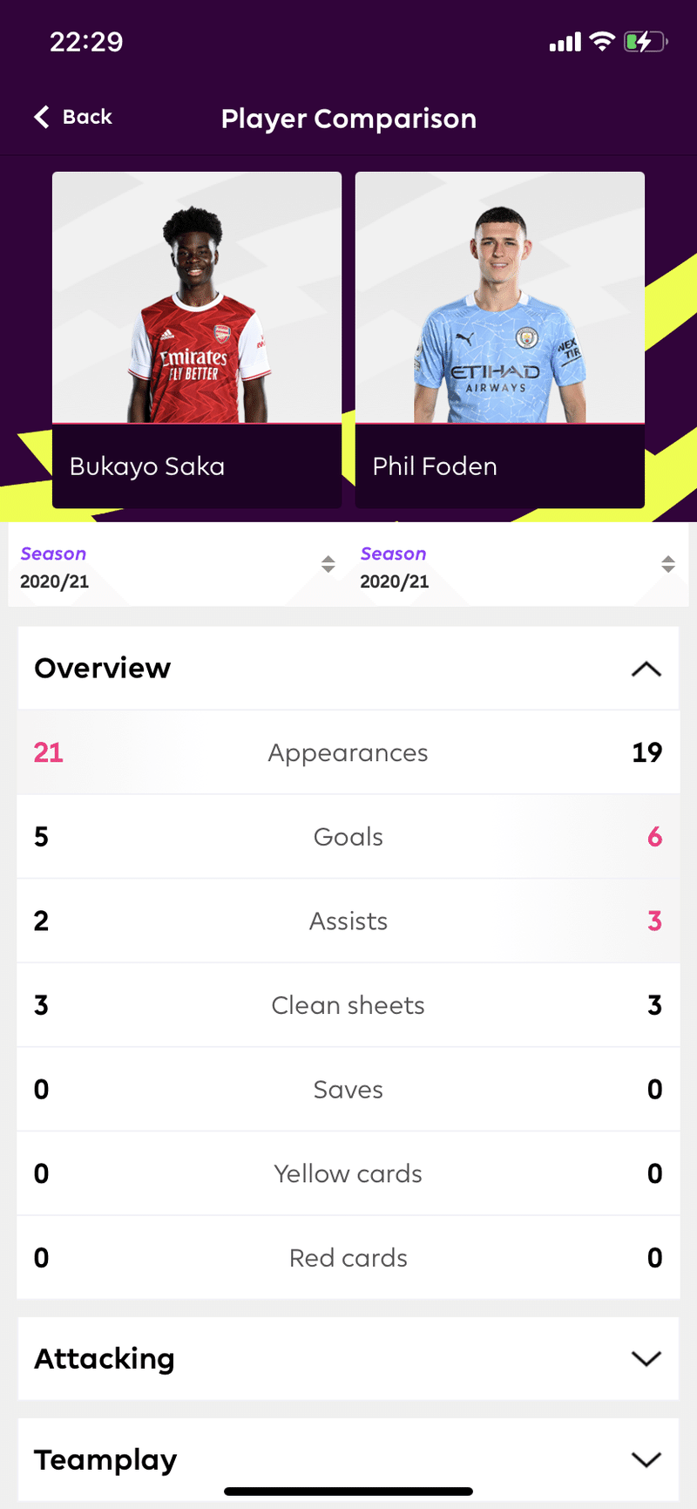This screenshot has height=1509, width=697.
Task: Expand the Teamplay section chevron
Action: point(646,1459)
